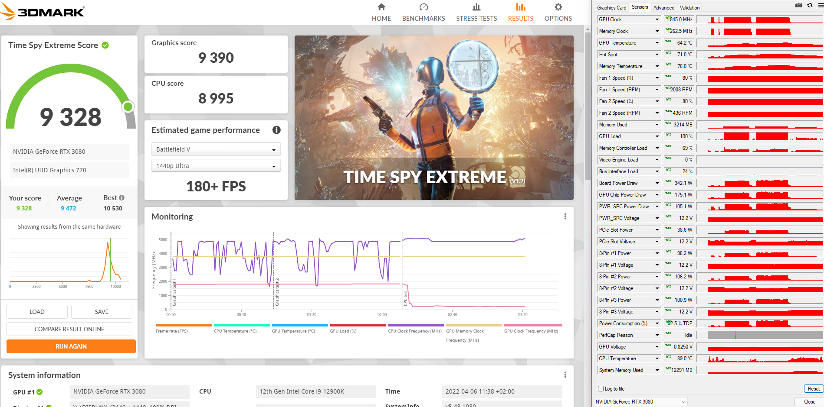Open the STRESS TESTS section
The height and width of the screenshot is (407, 824).
476,13
